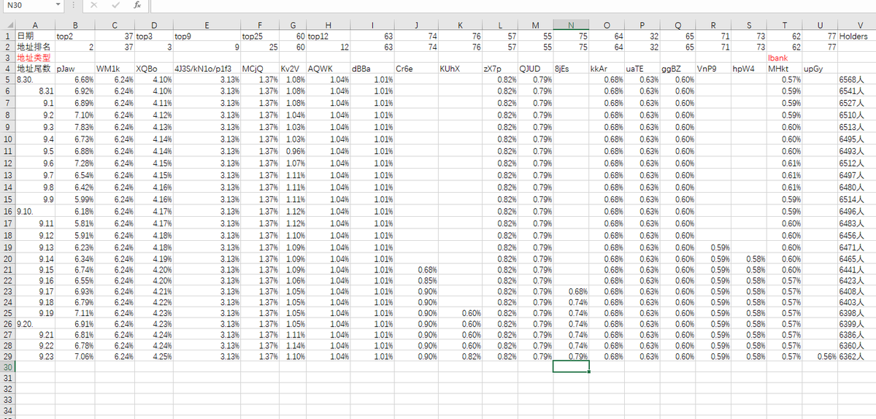Click the upGy address cell
This screenshot has width=876, height=419.
[819, 68]
